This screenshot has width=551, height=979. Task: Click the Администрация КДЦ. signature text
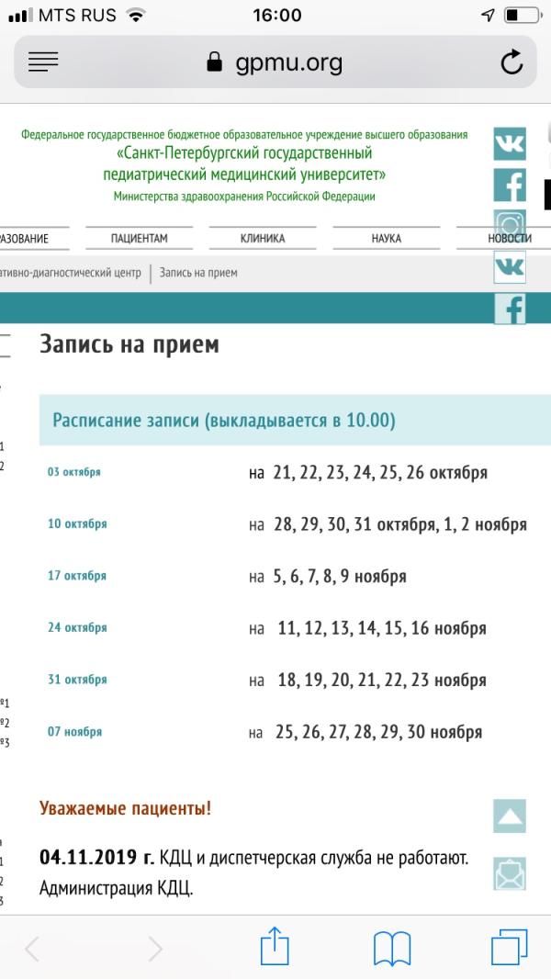tap(116, 888)
